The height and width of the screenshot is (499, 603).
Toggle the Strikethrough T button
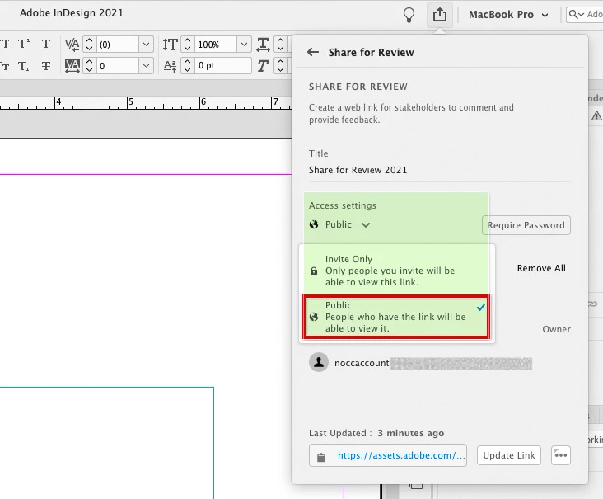tap(46, 66)
